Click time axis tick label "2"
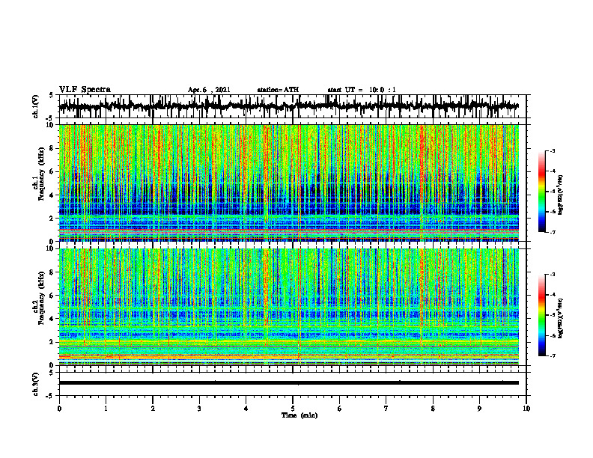The height and width of the screenshot is (458, 593). pos(153,409)
